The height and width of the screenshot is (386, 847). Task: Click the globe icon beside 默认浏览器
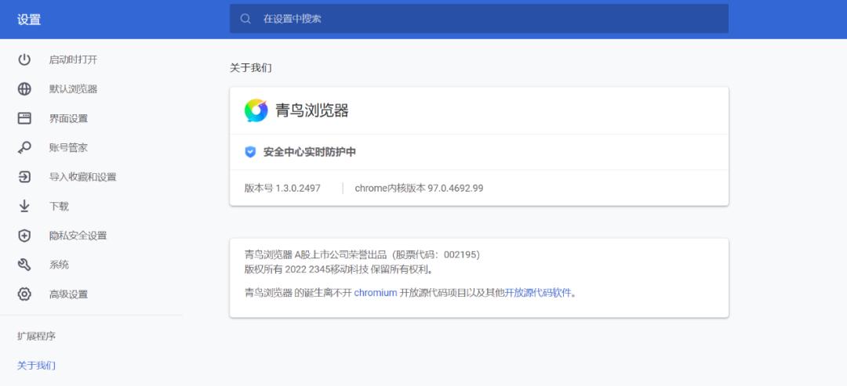tap(24, 89)
